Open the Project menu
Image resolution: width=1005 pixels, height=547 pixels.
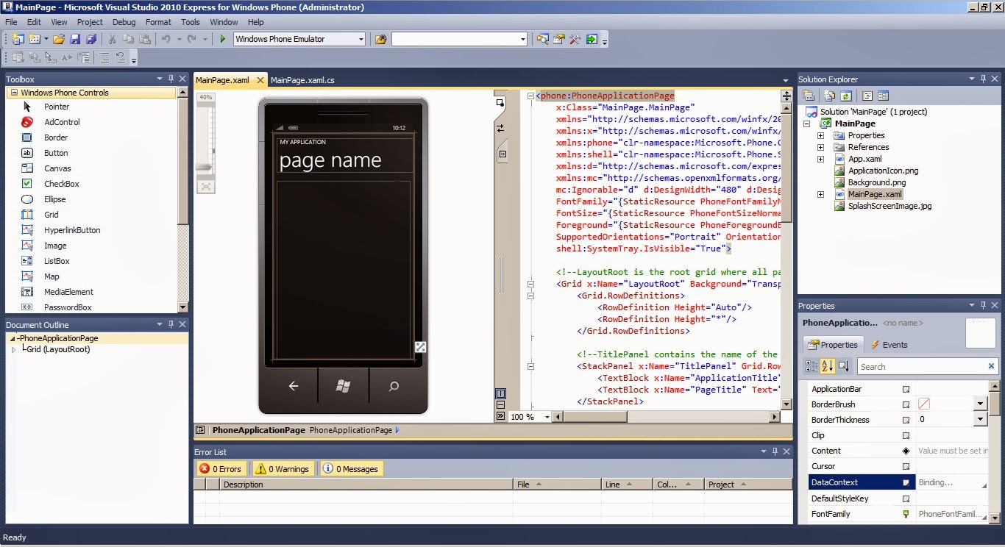(x=90, y=22)
